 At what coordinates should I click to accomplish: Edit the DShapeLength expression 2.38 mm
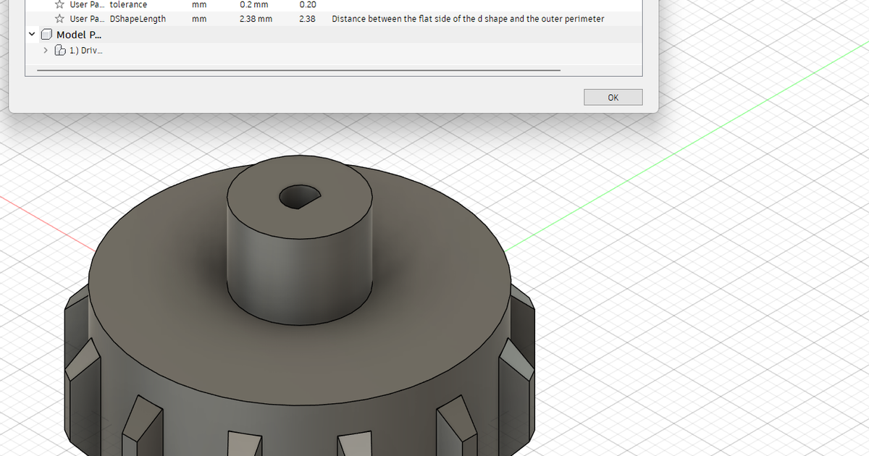click(256, 19)
